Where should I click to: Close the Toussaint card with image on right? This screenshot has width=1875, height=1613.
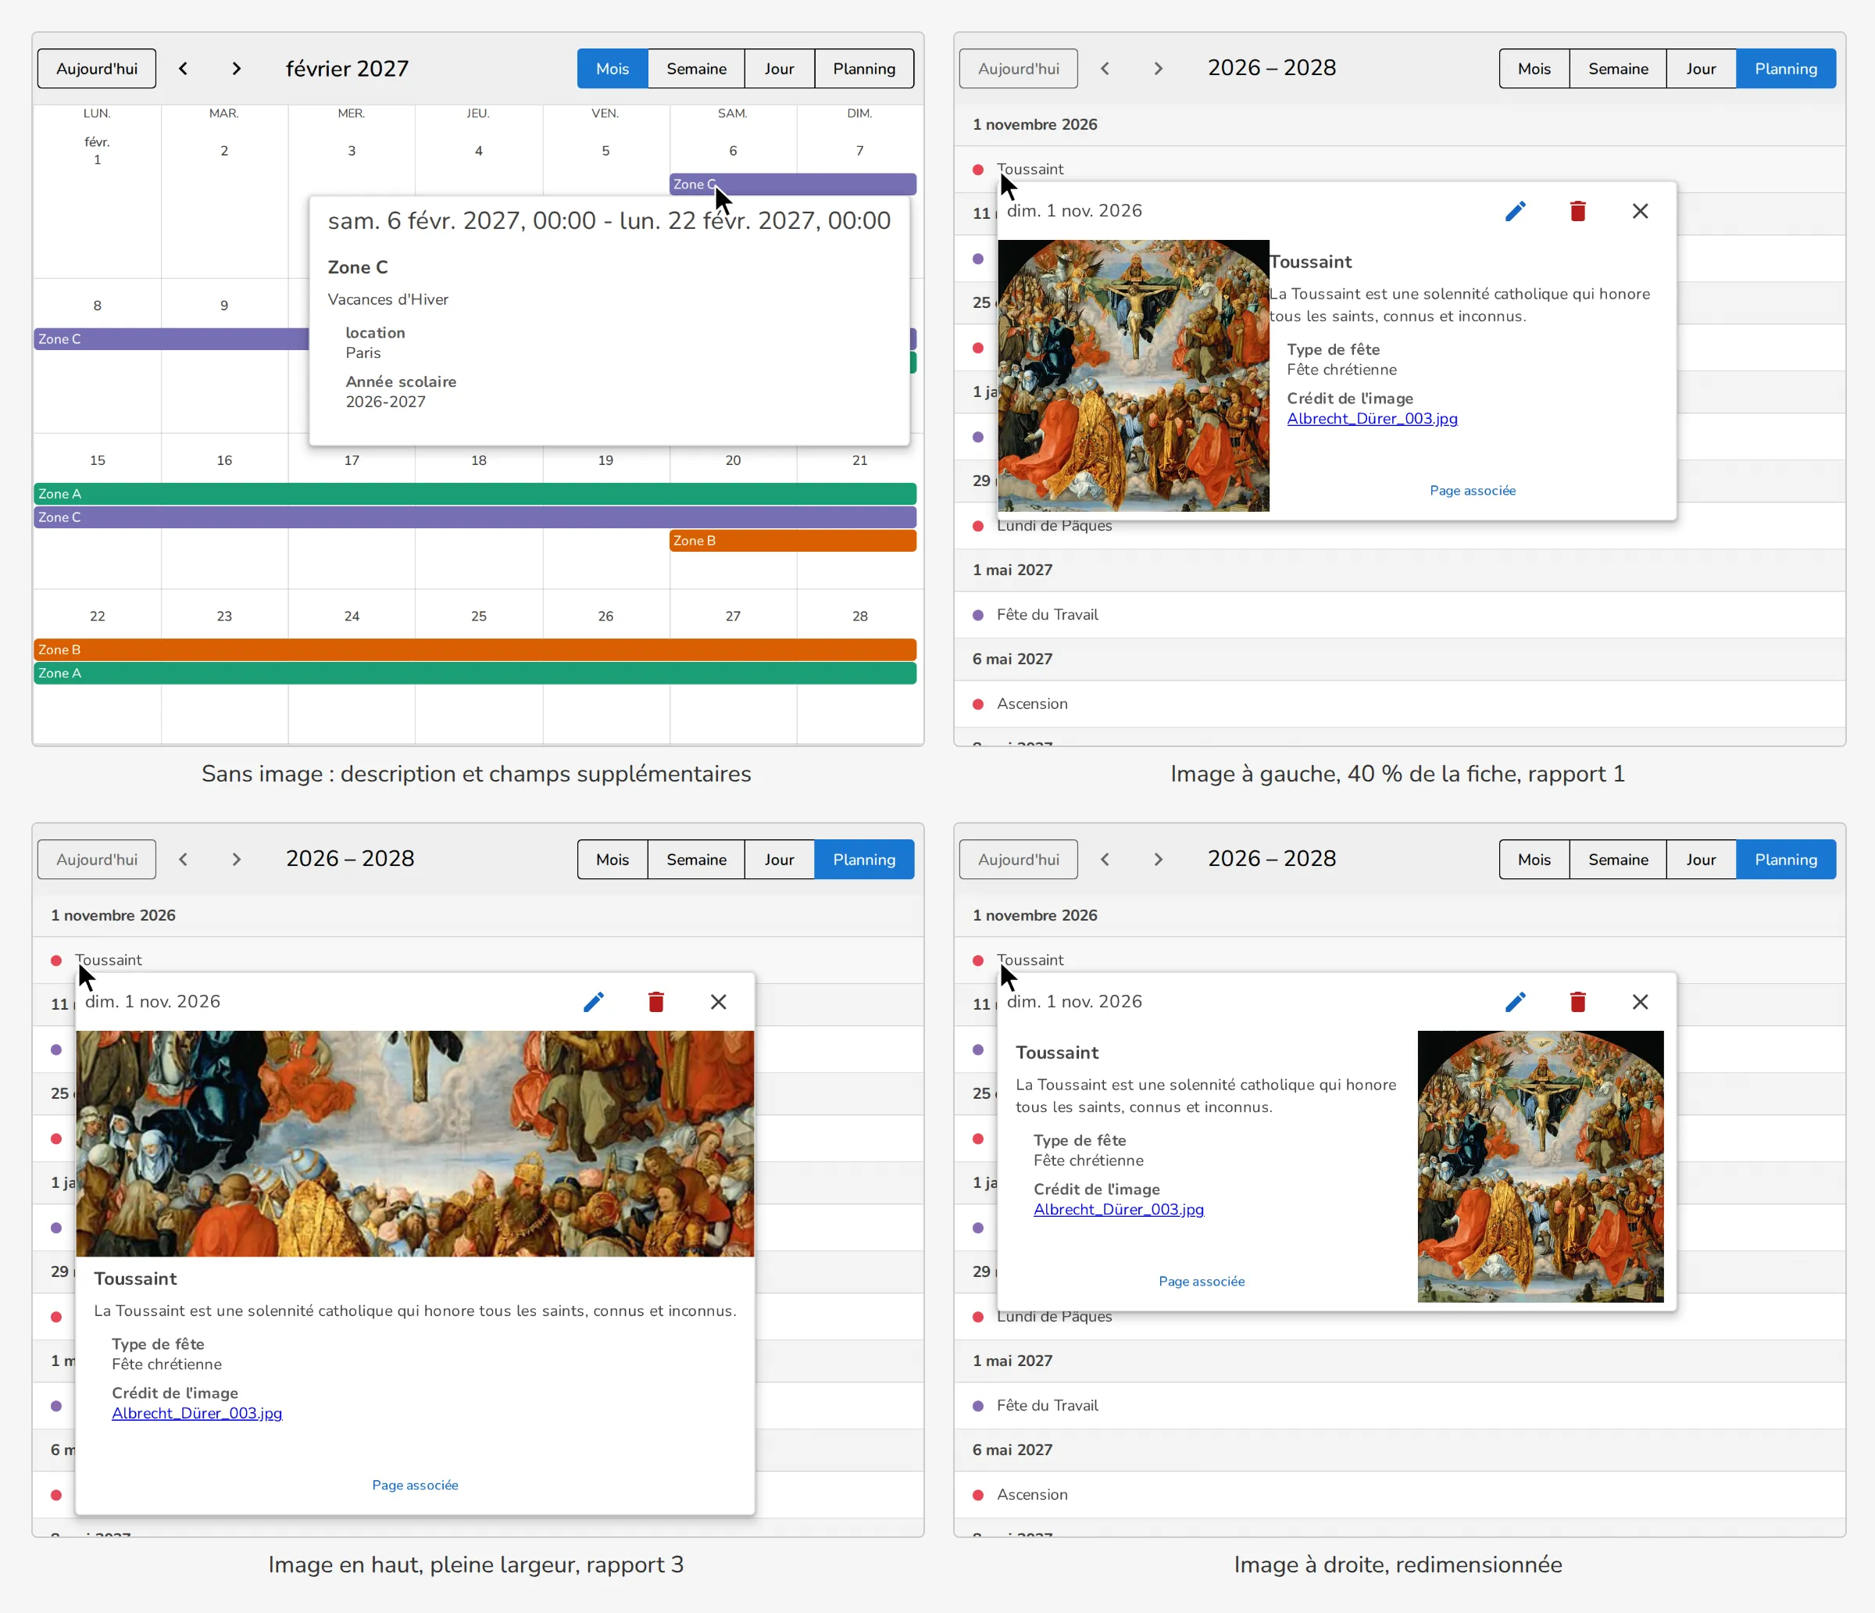click(1640, 1002)
